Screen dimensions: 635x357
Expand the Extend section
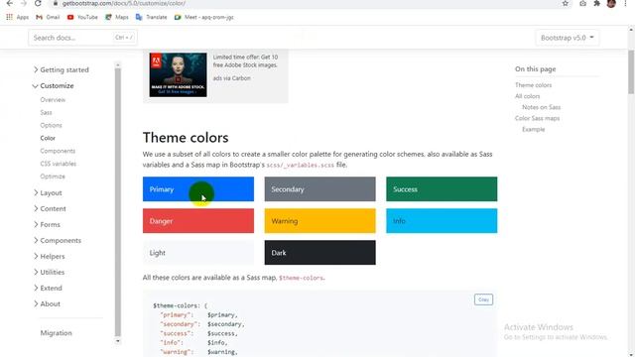48,288
